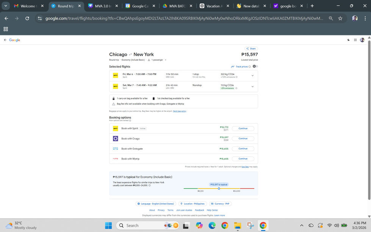Continue booking with Gotogate

pos(243,149)
